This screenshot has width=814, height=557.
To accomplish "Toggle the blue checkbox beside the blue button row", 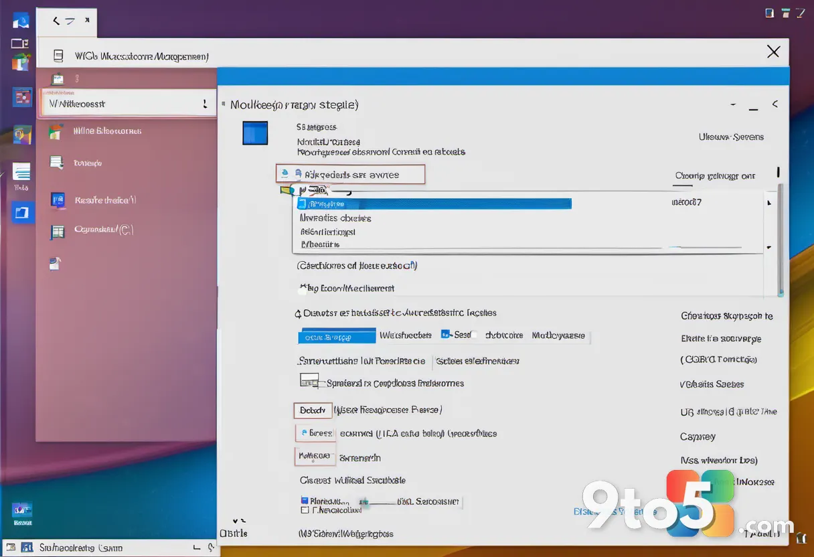I will 445,335.
